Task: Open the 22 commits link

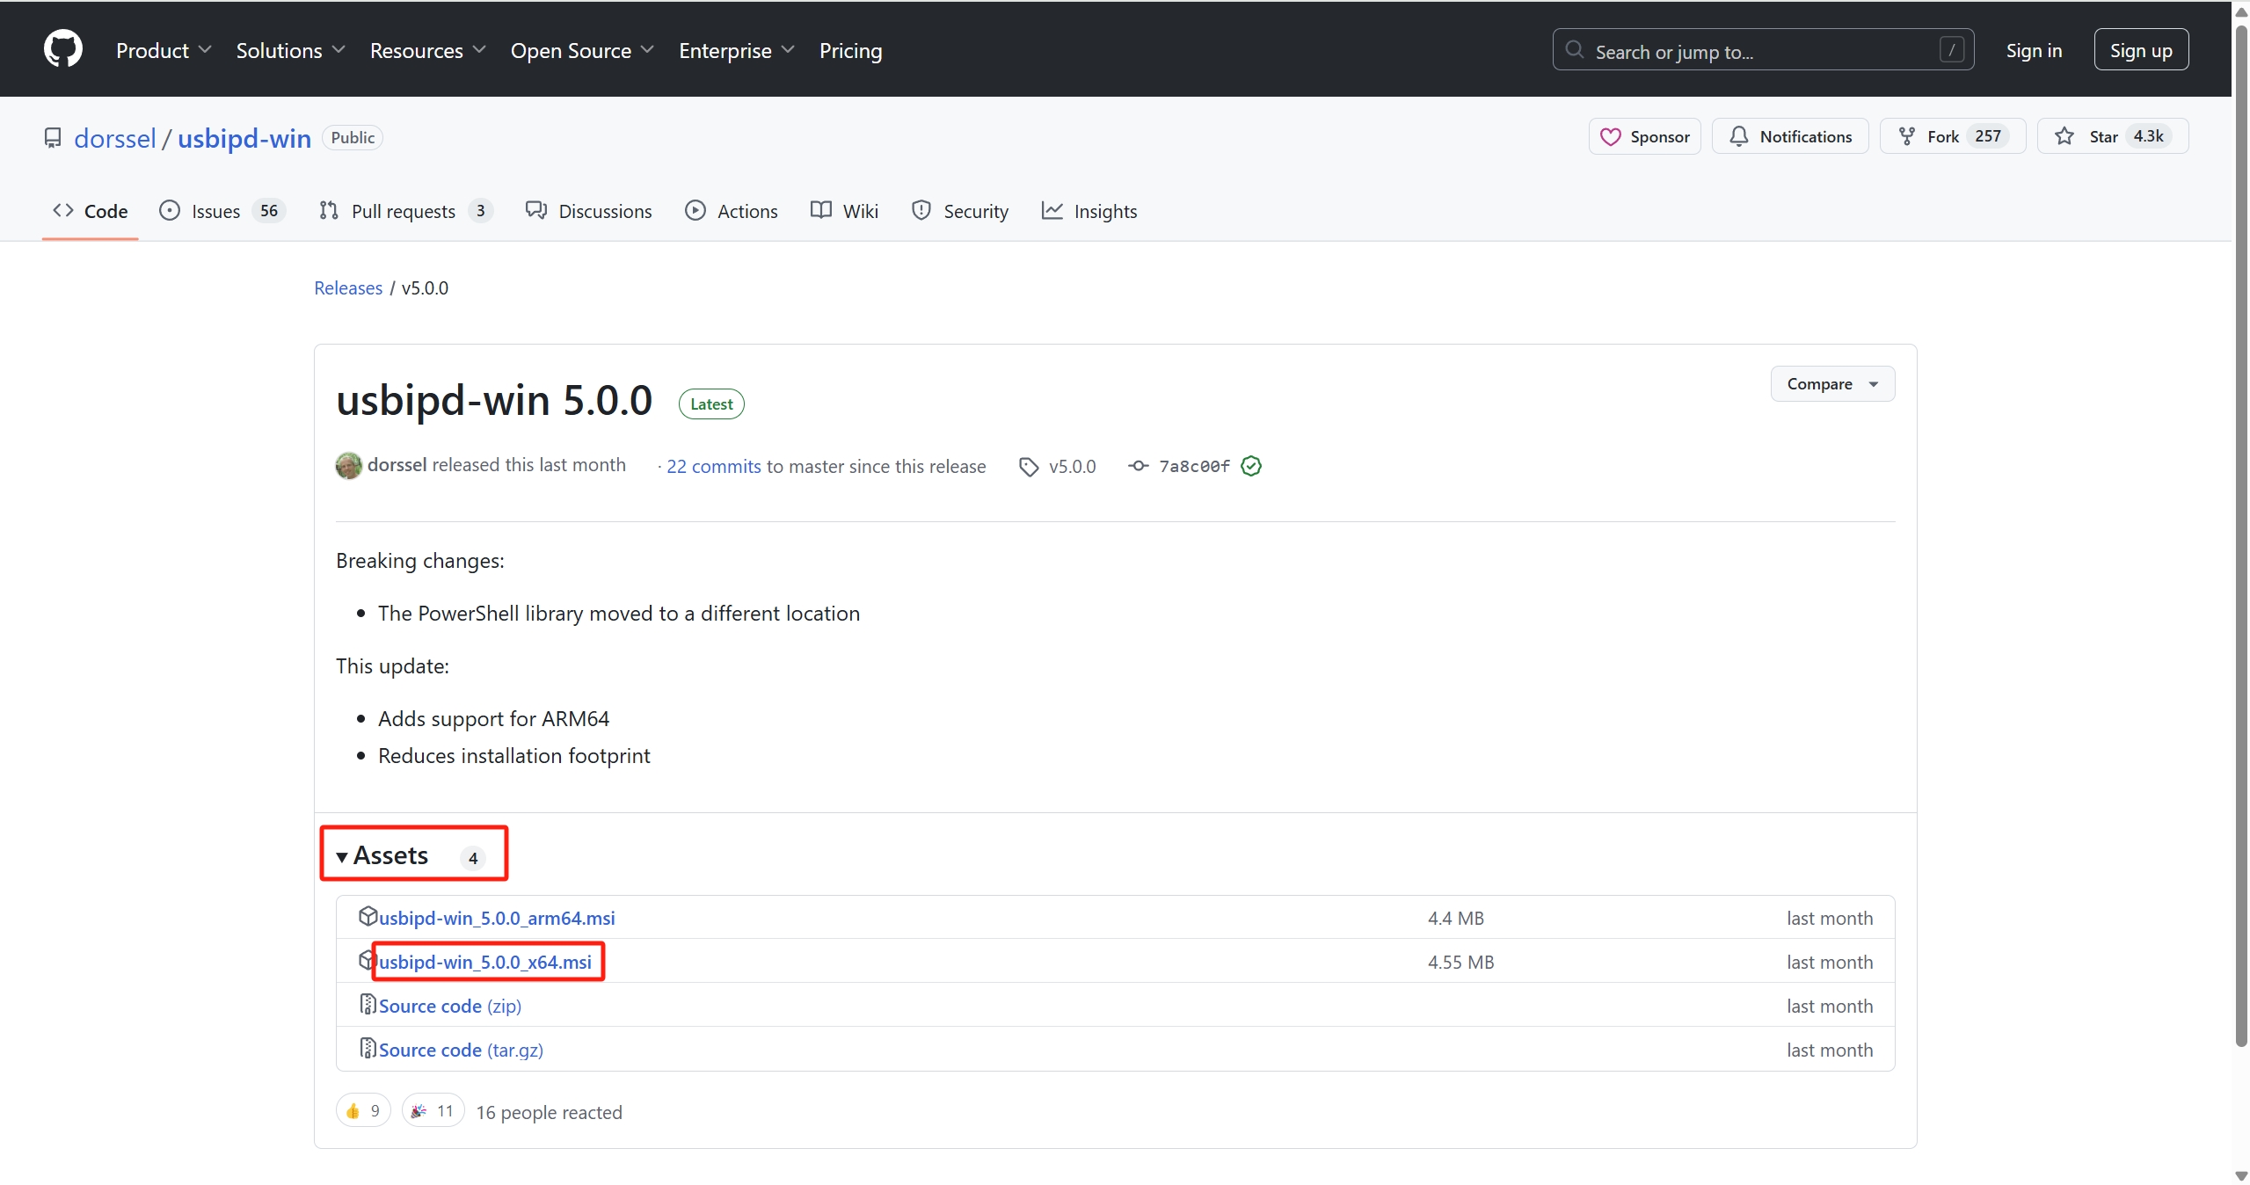Action: click(713, 467)
